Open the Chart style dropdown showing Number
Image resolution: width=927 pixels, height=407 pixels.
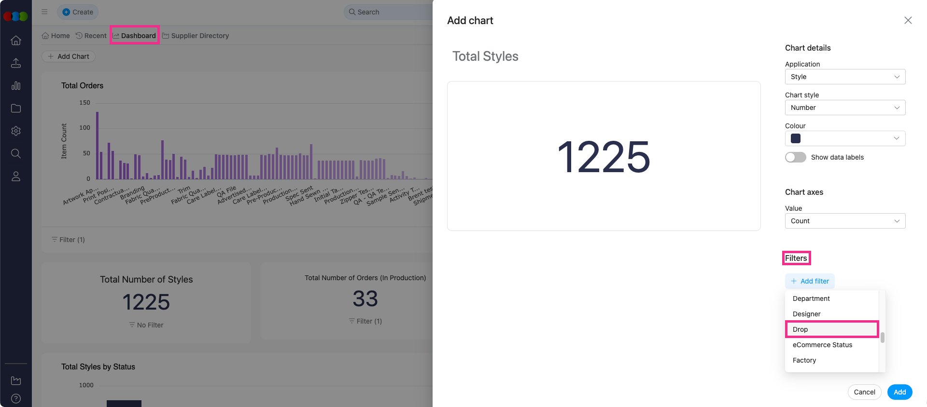[845, 108]
